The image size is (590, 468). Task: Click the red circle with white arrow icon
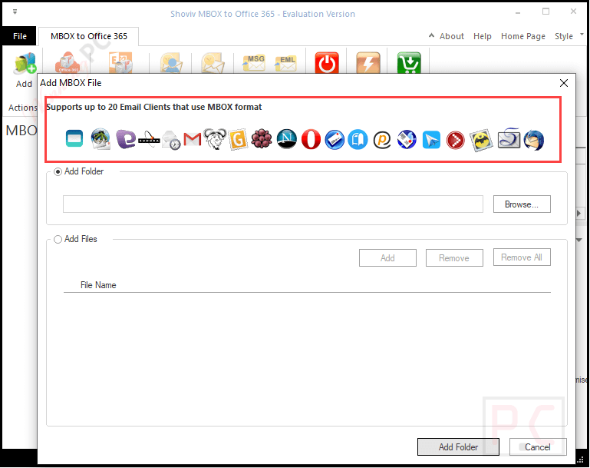pos(456,140)
